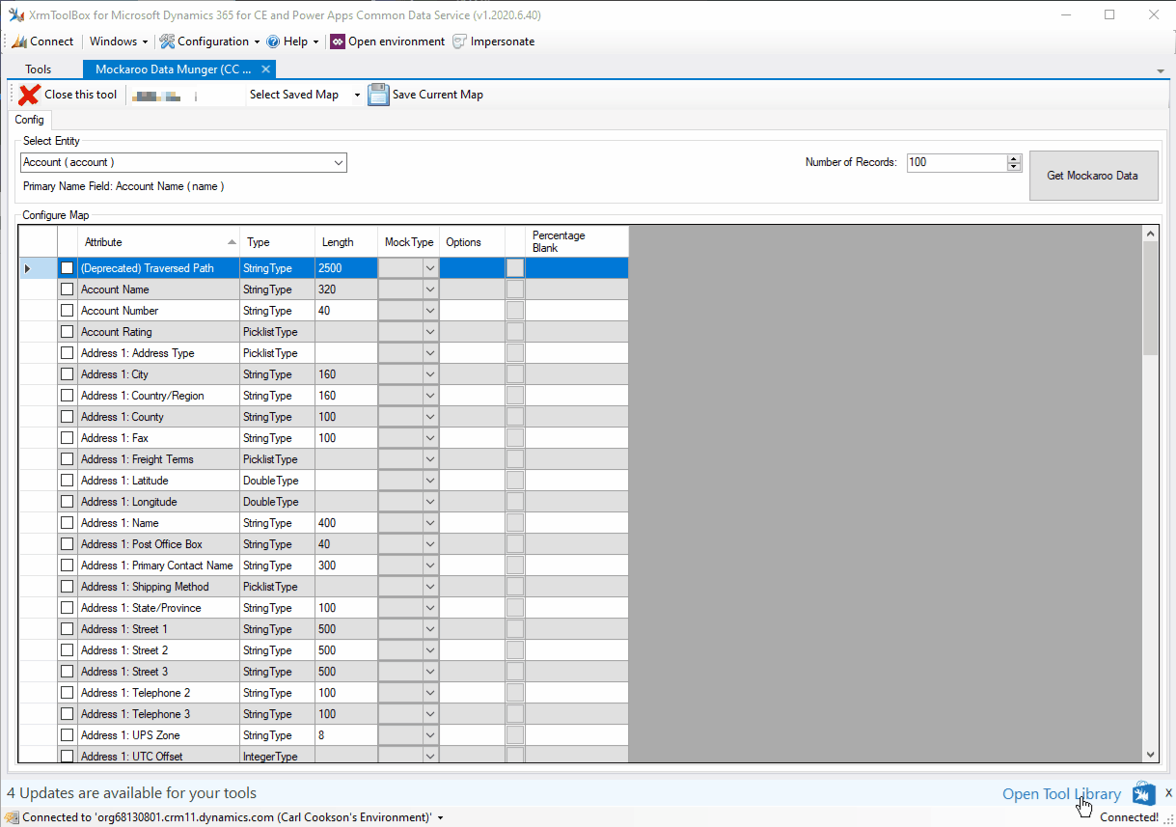Click the IntegerType cell of UTC Offset
Viewport: 1176px width, 827px height.
click(278, 757)
